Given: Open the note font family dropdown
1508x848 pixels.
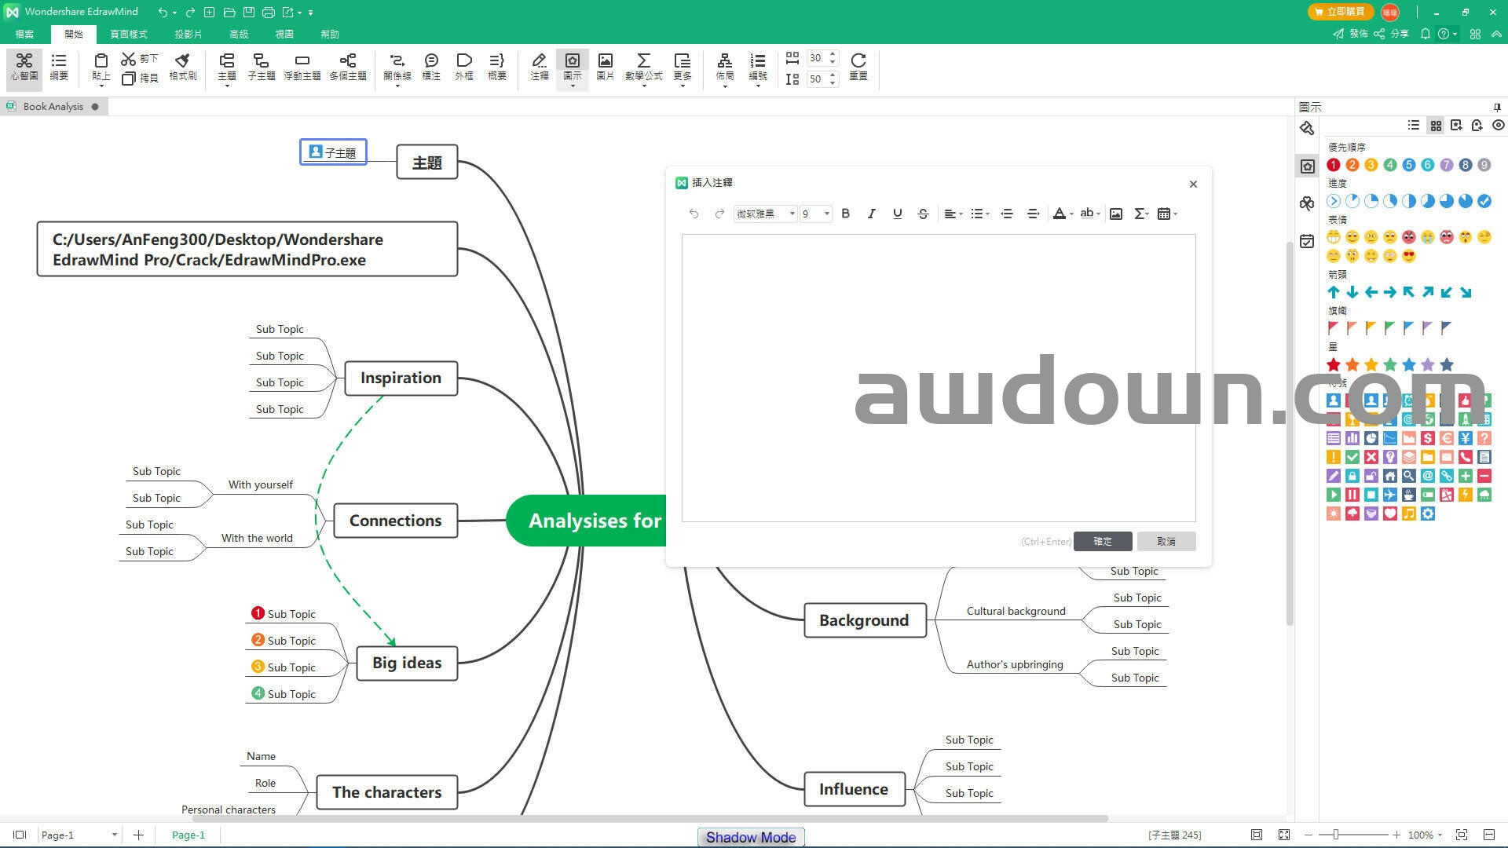Looking at the screenshot, I should (792, 214).
